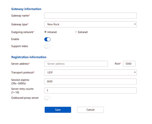Click the Gateway information section heading
The image size is (152, 124).
point(26,9)
